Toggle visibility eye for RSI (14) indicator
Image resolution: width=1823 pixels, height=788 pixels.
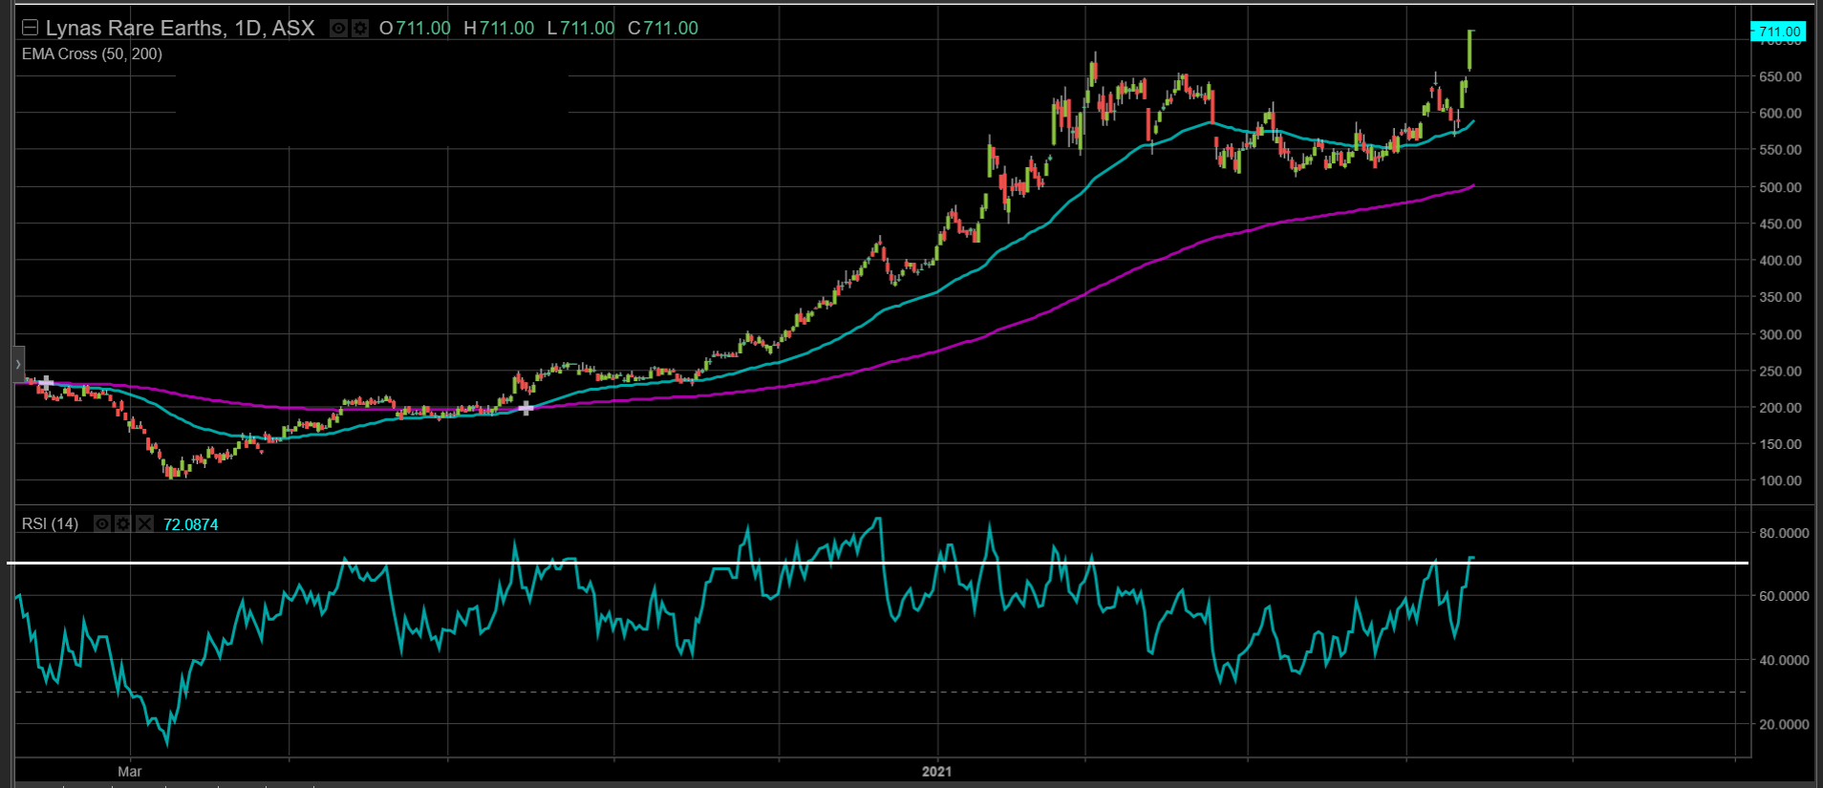102,523
